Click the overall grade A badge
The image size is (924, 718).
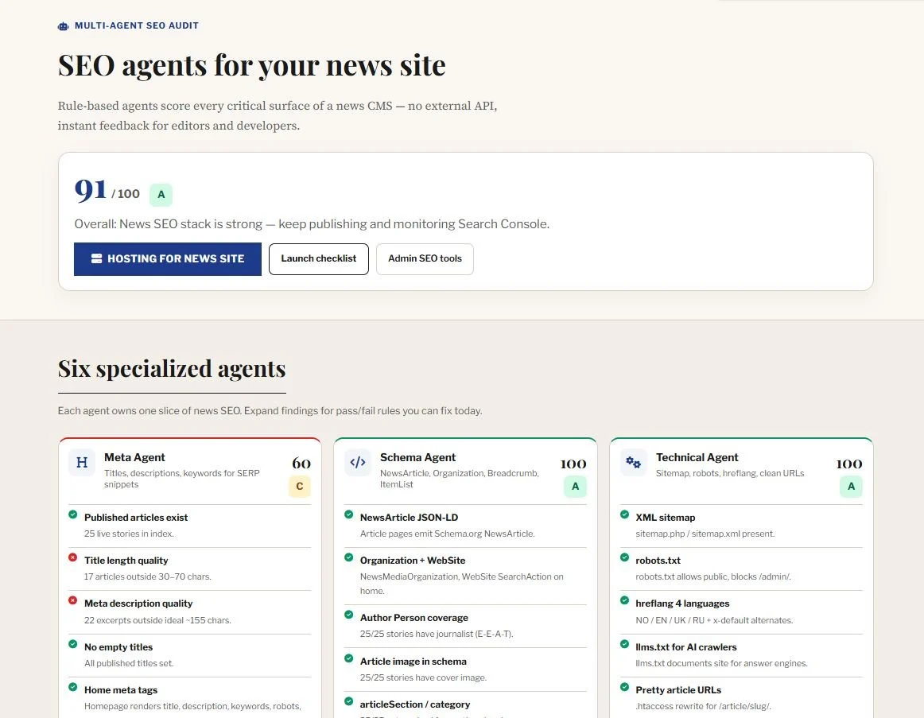point(161,194)
